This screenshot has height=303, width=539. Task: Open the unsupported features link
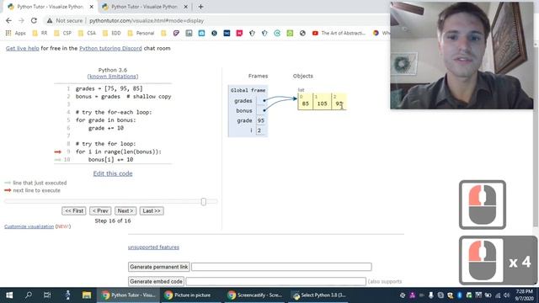pos(153,247)
